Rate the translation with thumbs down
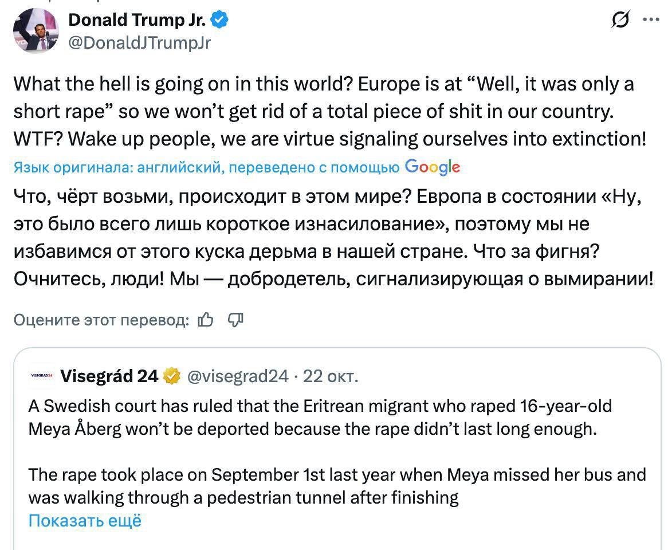The height and width of the screenshot is (550, 668). pyautogui.click(x=235, y=320)
